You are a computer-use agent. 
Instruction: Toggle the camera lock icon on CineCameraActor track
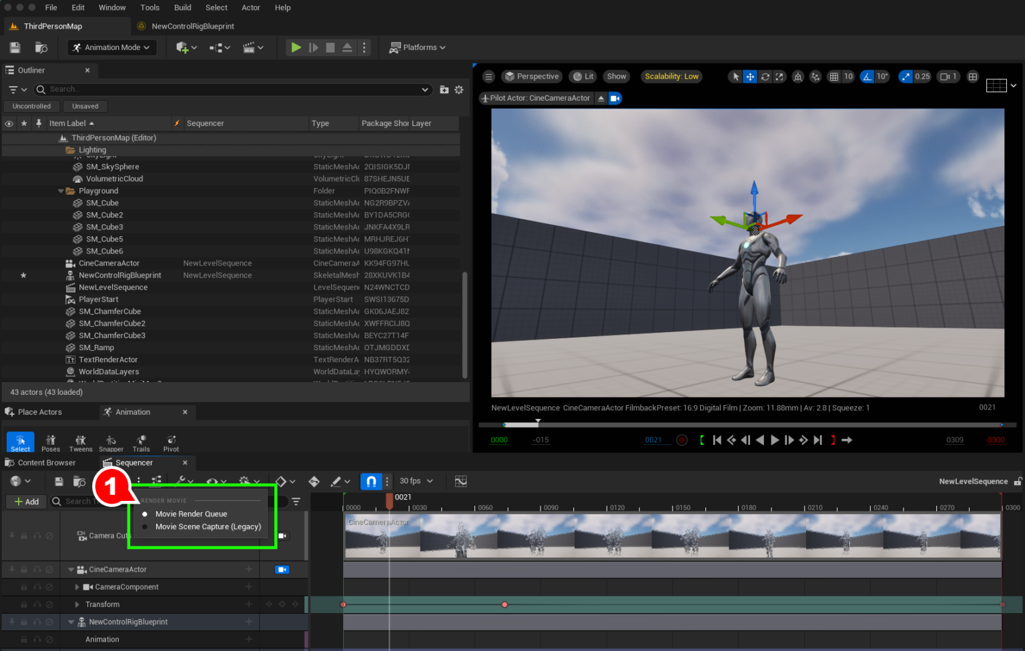282,569
